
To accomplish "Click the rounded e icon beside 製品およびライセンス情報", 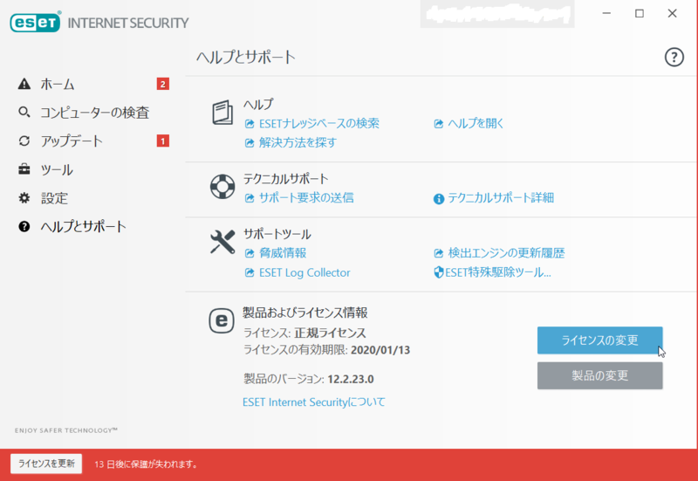I will 222,320.
